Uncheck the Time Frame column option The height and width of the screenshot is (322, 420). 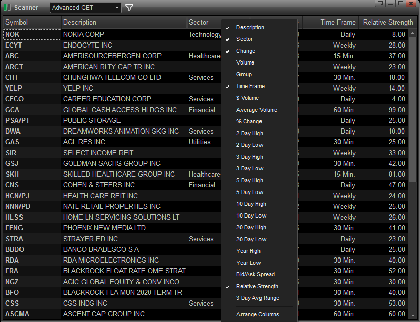click(250, 86)
